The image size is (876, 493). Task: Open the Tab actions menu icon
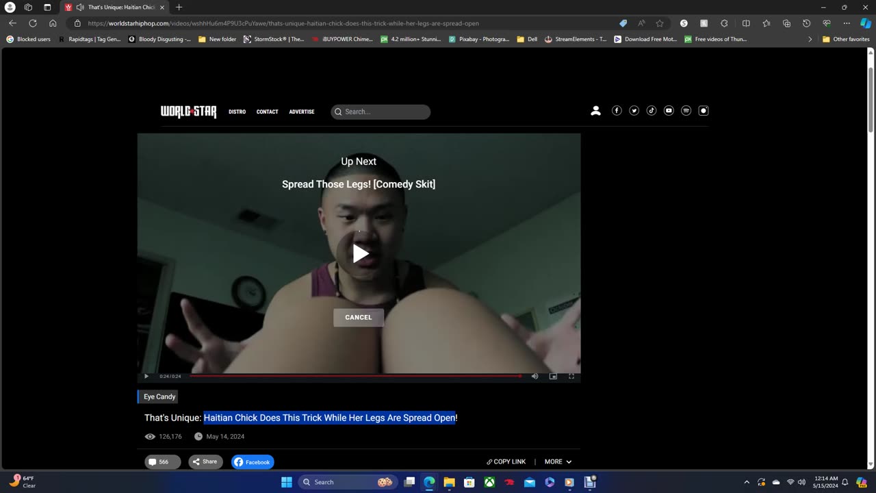(47, 7)
